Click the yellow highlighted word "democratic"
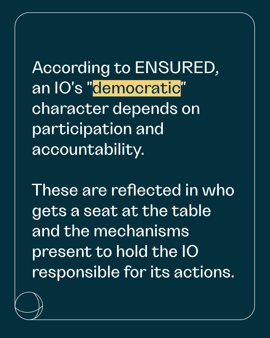Image resolution: width=270 pixels, height=338 pixels. [x=136, y=88]
